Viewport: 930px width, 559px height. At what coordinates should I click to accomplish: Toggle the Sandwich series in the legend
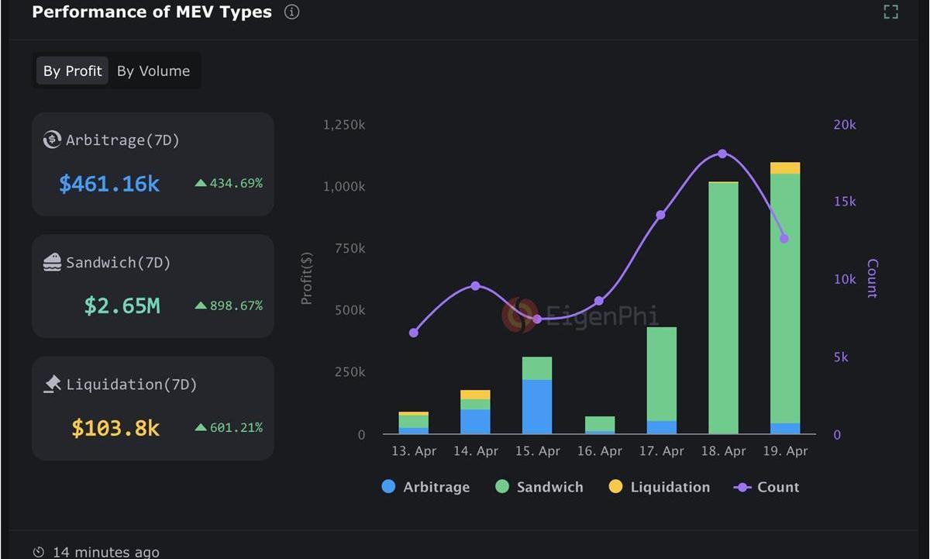coord(539,487)
